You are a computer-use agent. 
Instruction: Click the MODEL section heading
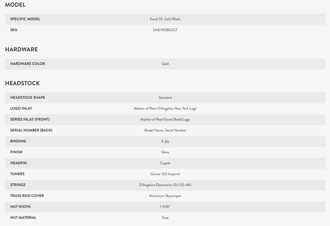point(15,5)
